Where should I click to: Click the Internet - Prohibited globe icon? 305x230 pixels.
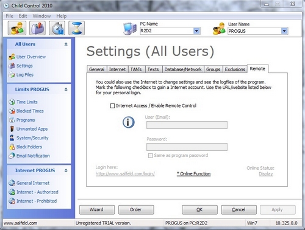pyautogui.click(x=12, y=201)
